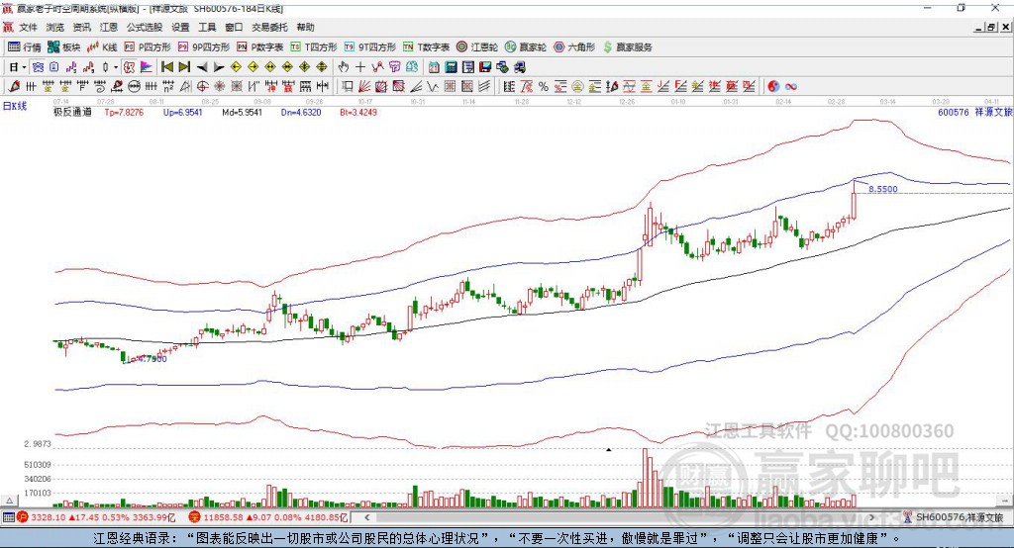Click the 600576 祥源文旅 stock label
1014x548 pixels.
tap(974, 113)
